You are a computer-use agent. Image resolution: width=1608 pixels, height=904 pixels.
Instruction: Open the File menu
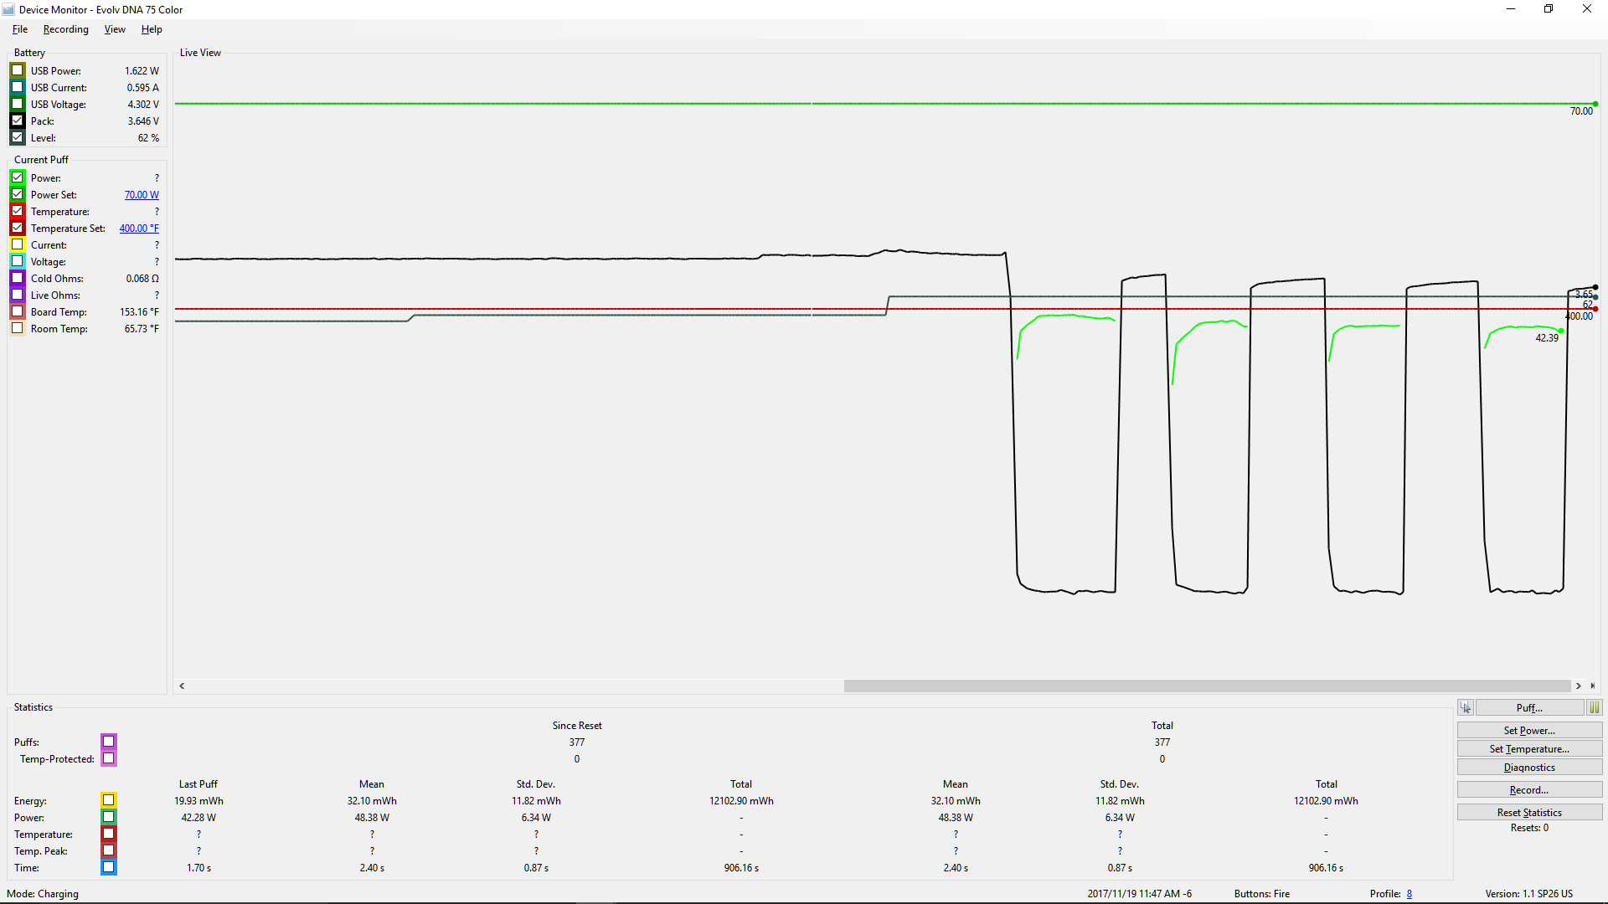pos(20,29)
